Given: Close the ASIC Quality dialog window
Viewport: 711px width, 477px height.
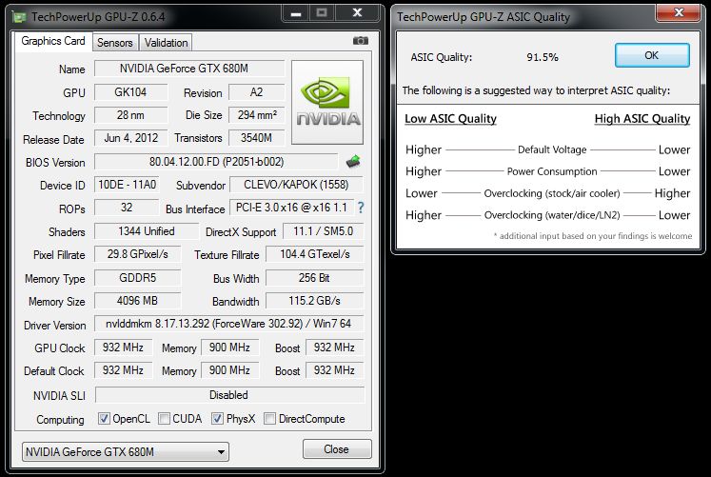Looking at the screenshot, I should pyautogui.click(x=679, y=12).
